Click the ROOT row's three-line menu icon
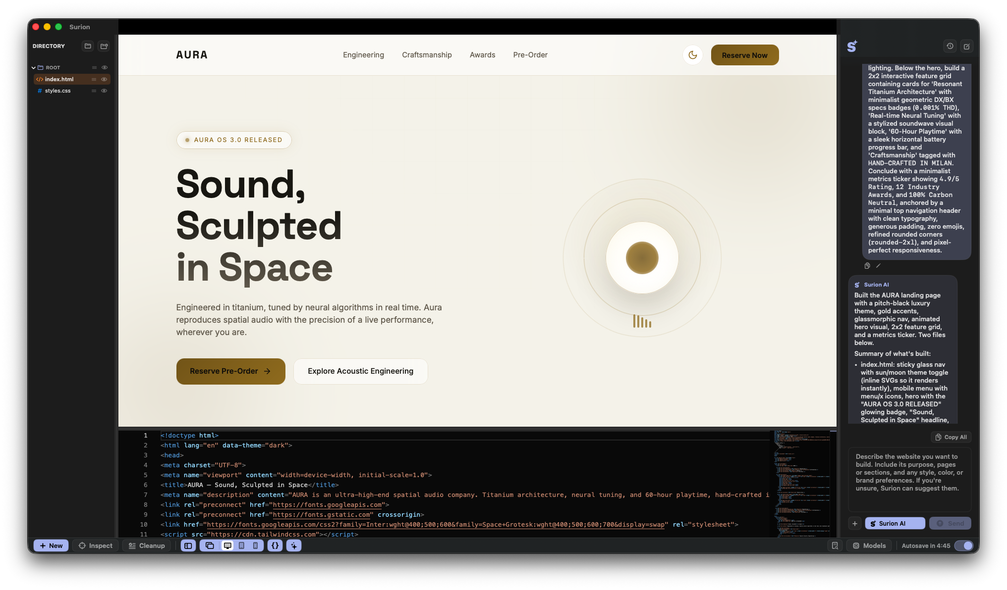Screen dimensions: 1007x590 pyautogui.click(x=94, y=67)
